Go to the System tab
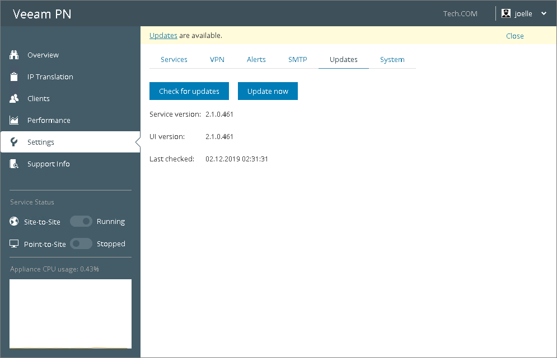The width and height of the screenshot is (557, 358). coord(392,60)
